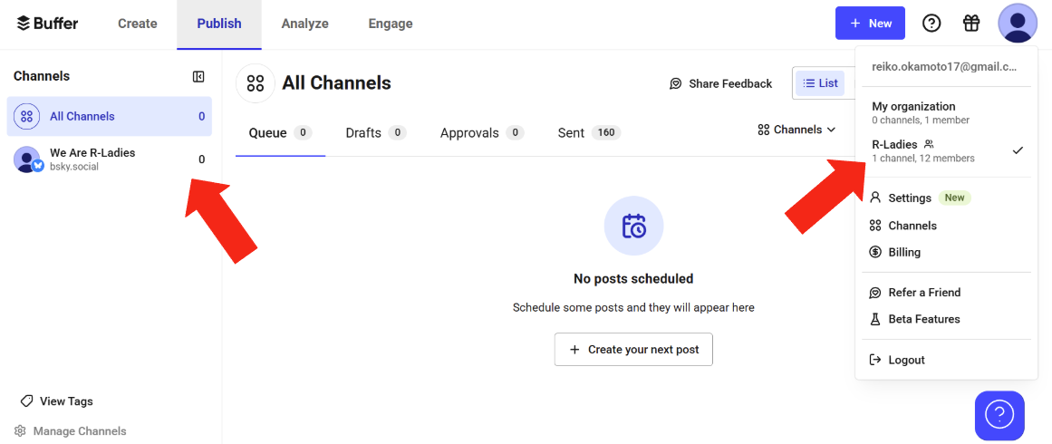Select the Publish tab
This screenshot has width=1052, height=444.
(219, 24)
